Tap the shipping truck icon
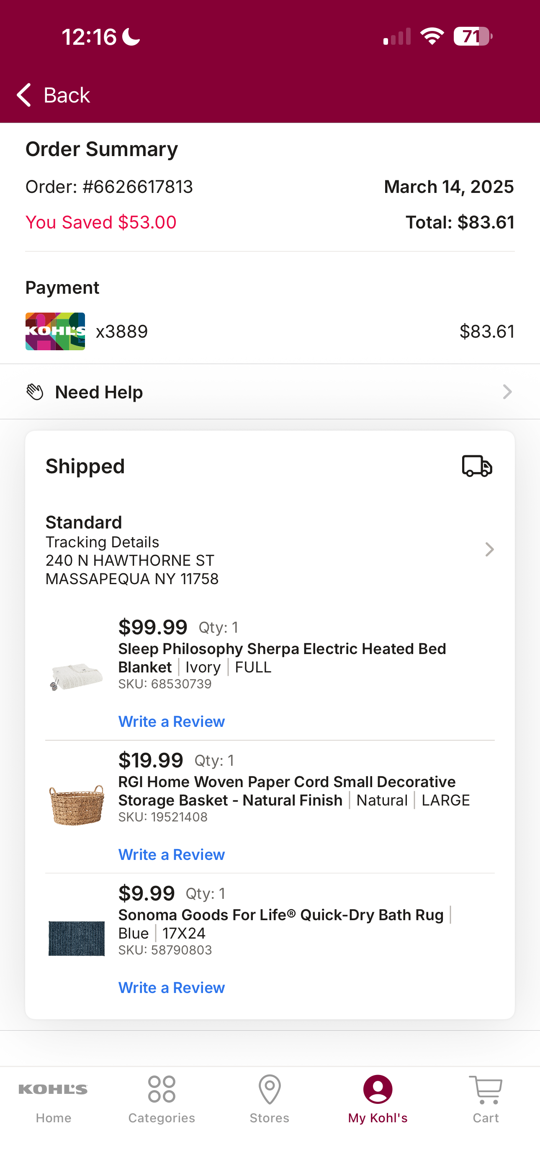 [477, 466]
